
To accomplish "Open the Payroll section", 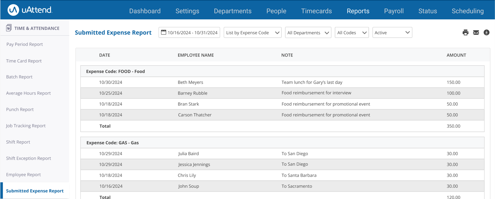I will coord(394,11).
